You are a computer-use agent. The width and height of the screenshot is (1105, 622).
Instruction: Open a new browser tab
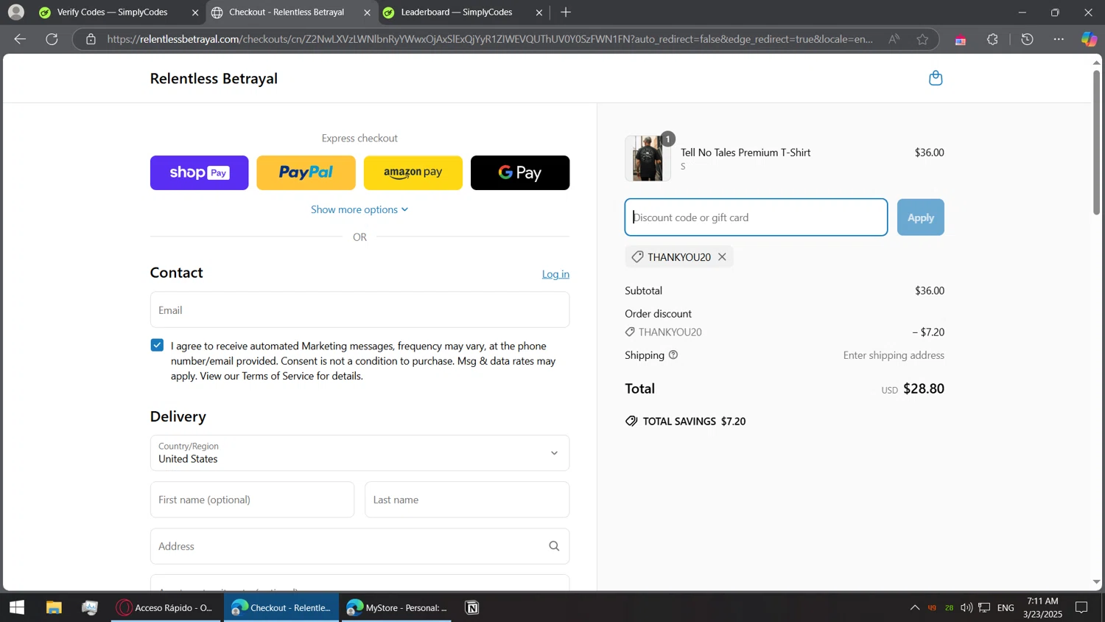click(x=566, y=12)
